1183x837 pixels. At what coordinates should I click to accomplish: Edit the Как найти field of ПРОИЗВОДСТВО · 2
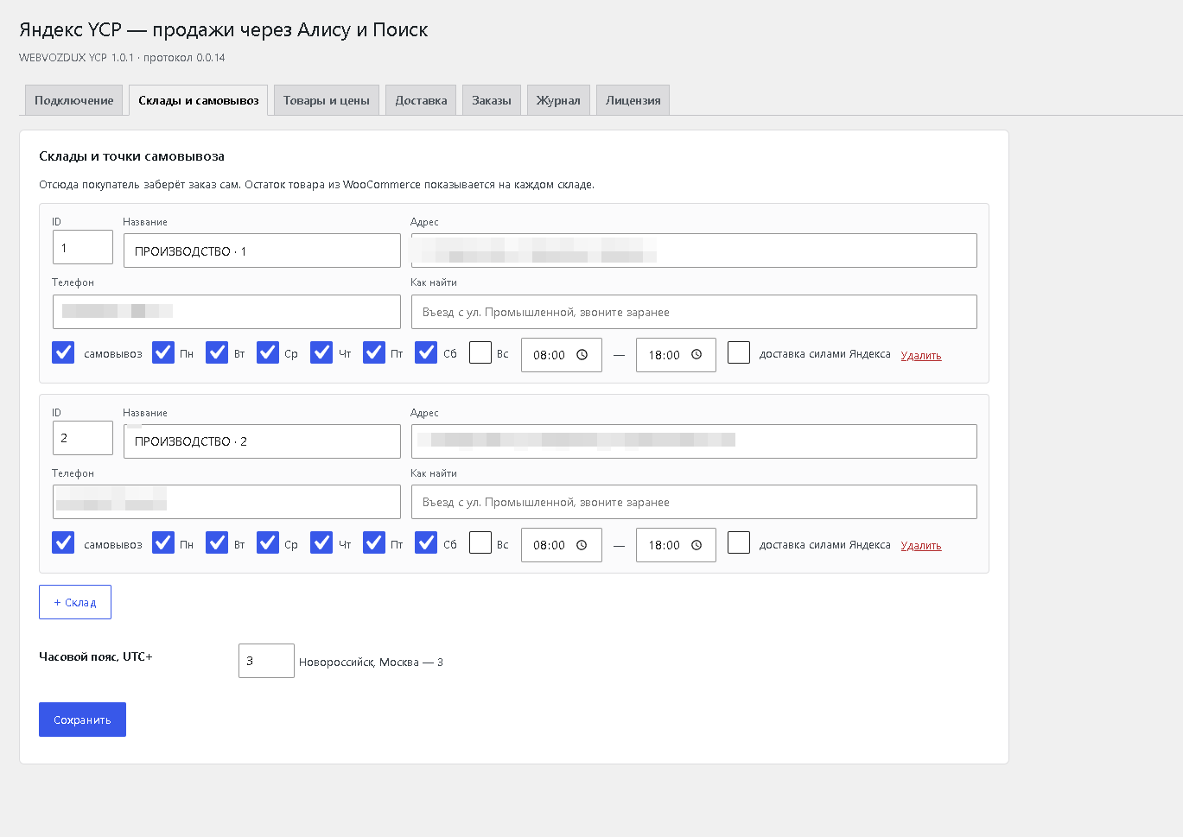[694, 502]
